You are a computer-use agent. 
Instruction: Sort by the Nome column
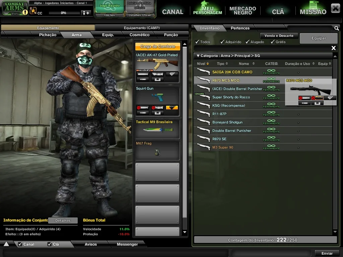pyautogui.click(x=247, y=64)
